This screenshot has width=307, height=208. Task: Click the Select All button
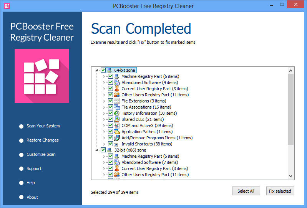246,191
